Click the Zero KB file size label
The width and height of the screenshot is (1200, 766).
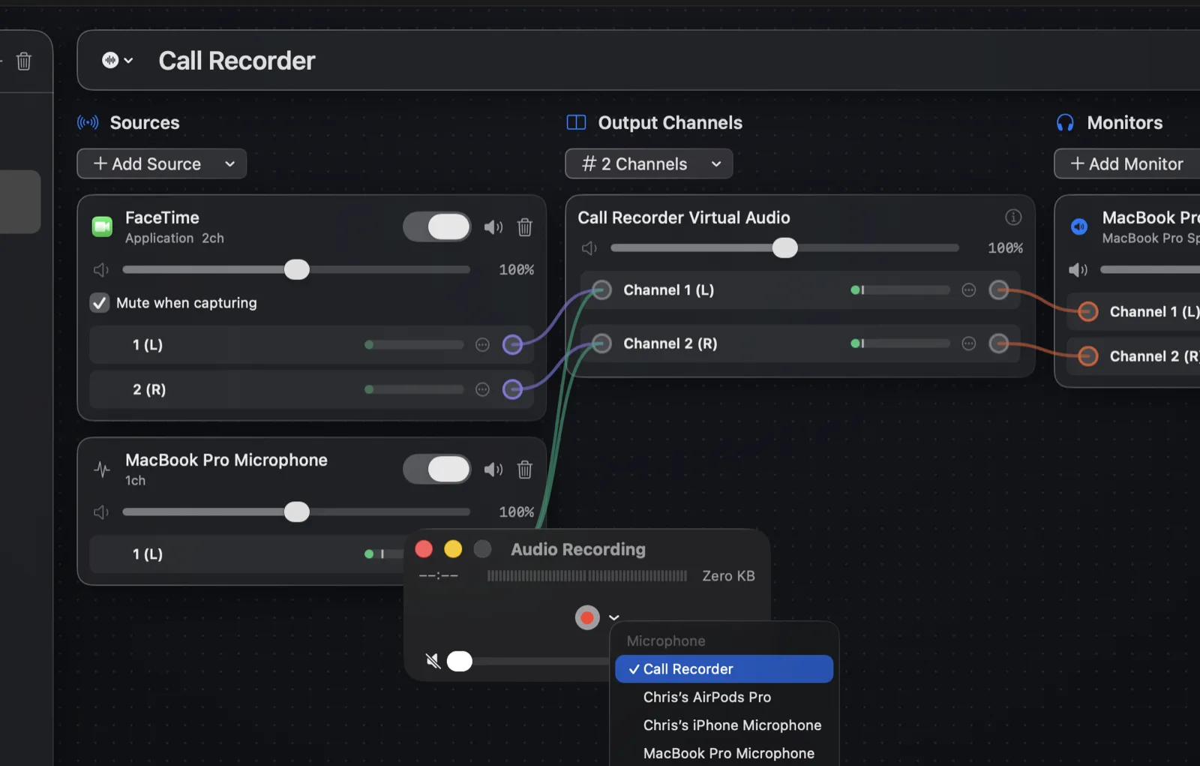[728, 576]
